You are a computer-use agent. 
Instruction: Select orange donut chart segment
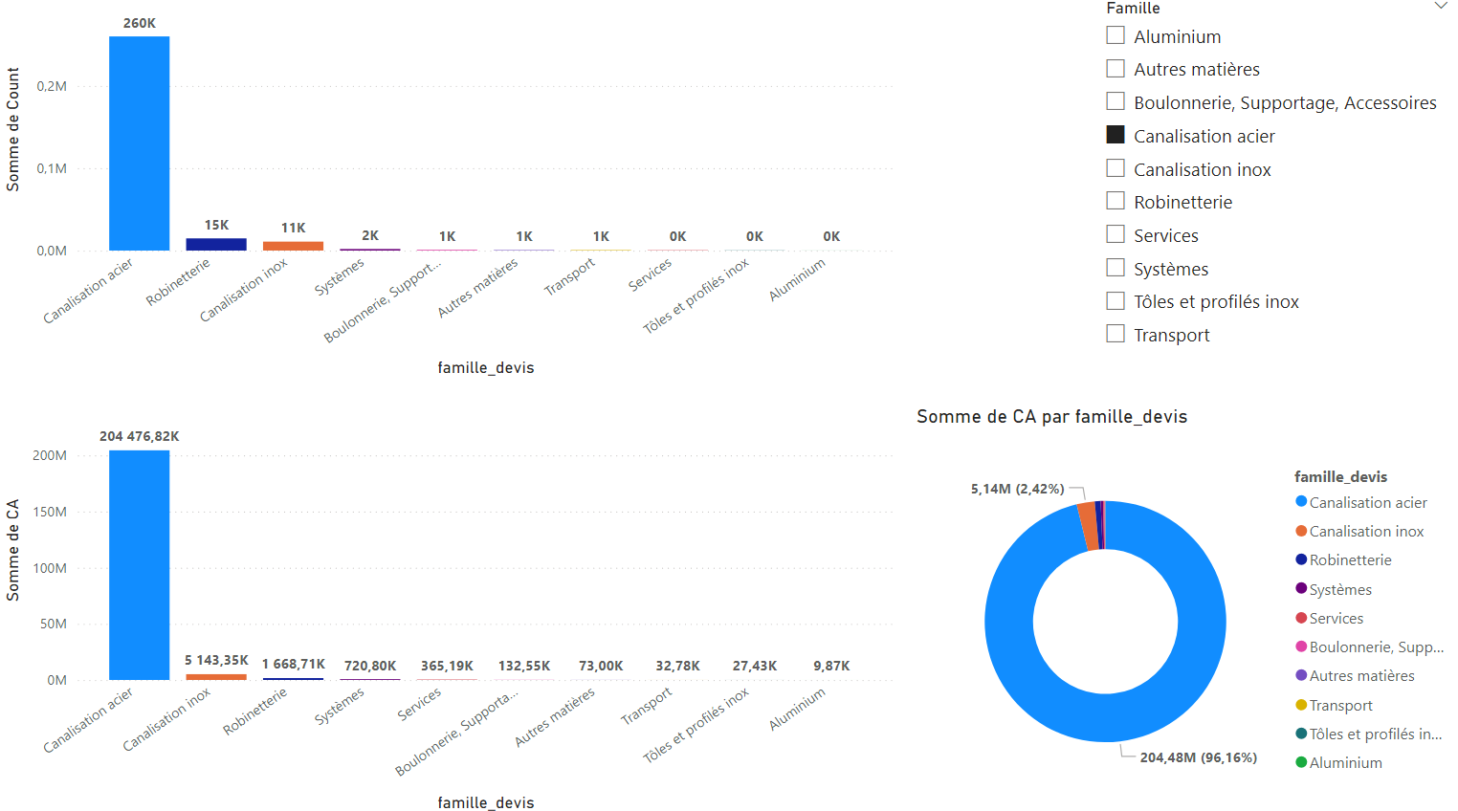point(1088,526)
